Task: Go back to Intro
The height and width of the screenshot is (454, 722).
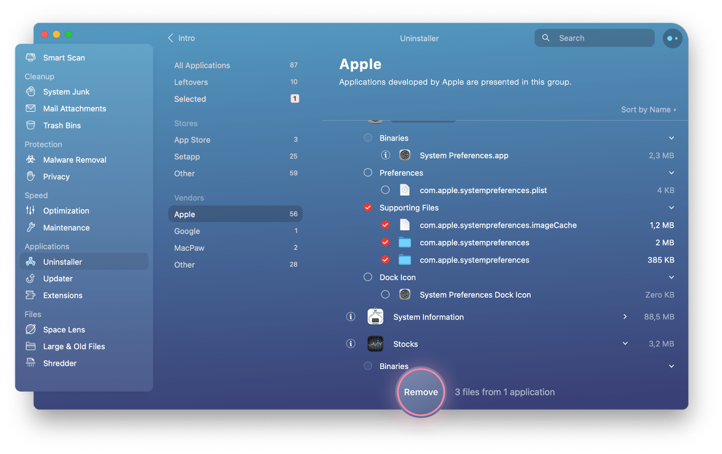Action: [181, 38]
